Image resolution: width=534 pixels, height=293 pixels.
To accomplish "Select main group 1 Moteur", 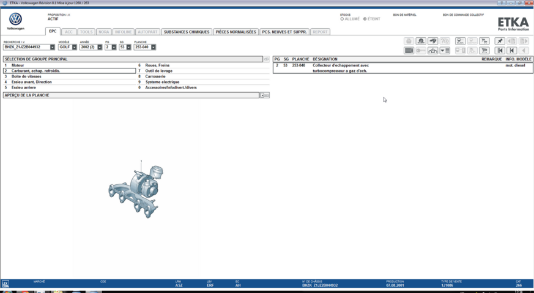I will click(70, 65).
